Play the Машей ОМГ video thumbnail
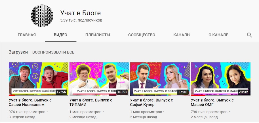The width and height of the screenshot is (259, 123). click(x=221, y=79)
